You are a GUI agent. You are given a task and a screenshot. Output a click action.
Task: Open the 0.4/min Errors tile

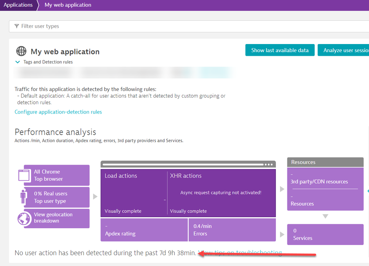point(232,230)
